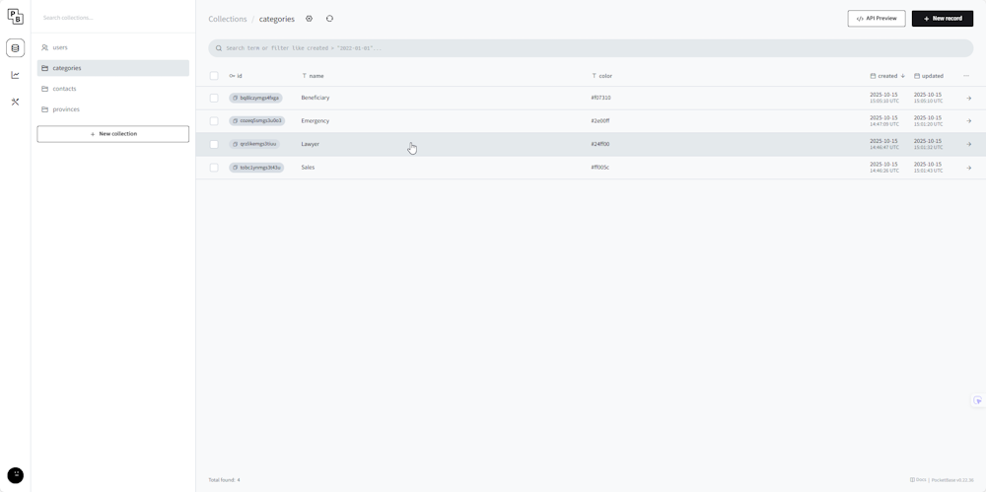Viewport: 986px width, 492px height.
Task: Select the contacts collection
Action: [113, 89]
